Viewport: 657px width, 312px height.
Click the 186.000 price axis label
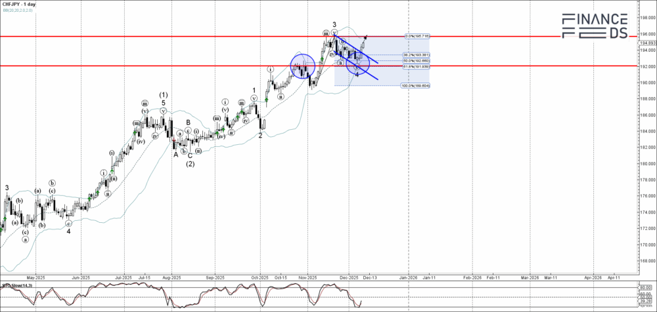tap(648, 115)
